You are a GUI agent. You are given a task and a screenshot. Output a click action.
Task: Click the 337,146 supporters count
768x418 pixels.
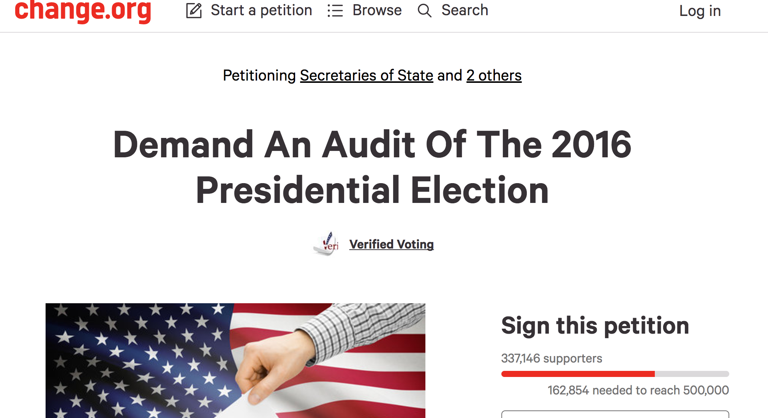(x=552, y=358)
